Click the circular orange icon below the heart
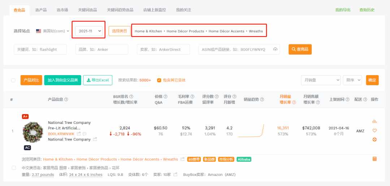The image size is (390, 186). pos(374,139)
